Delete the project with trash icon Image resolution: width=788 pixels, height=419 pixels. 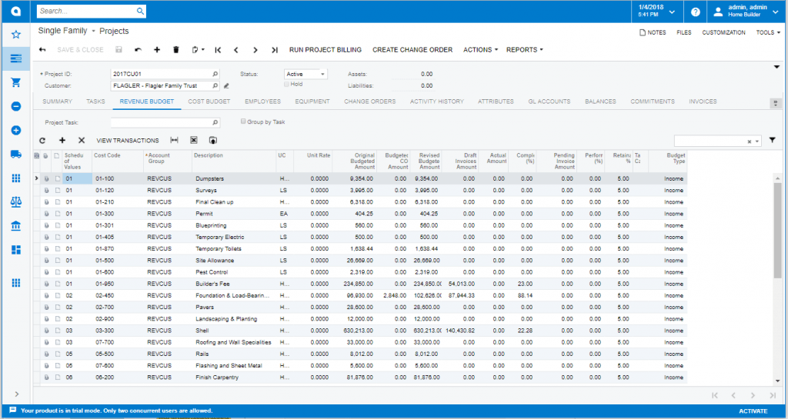point(176,50)
